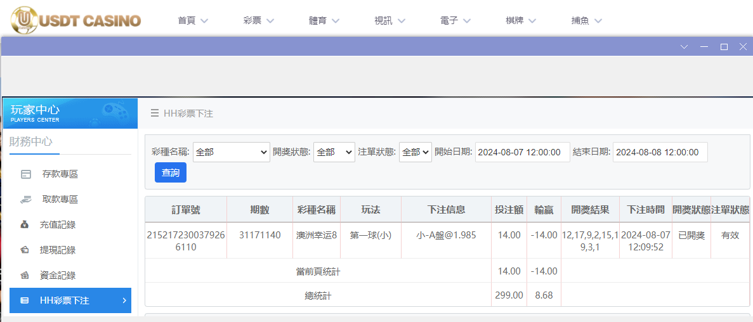Click the withdrawal records icon in sidebar
The width and height of the screenshot is (753, 322).
coord(25,250)
